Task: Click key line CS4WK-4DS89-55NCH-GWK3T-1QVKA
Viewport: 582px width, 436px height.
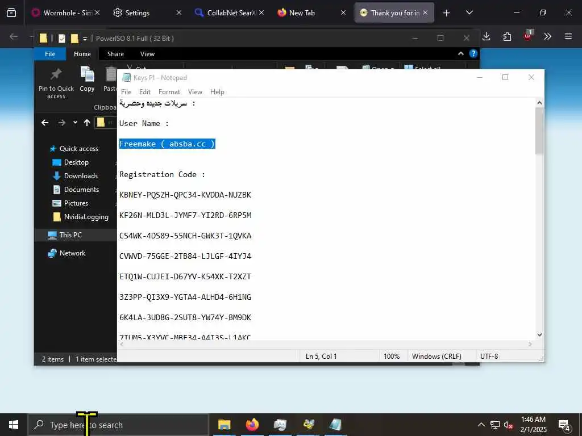Action: tap(185, 236)
